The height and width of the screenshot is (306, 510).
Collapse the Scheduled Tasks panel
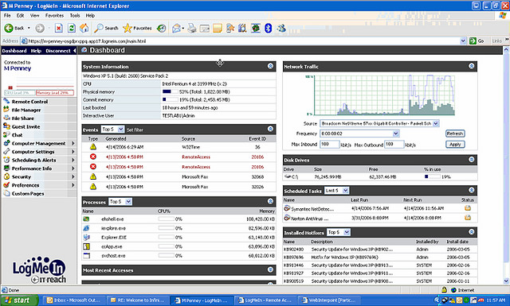pyautogui.click(x=471, y=190)
